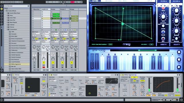Toggle ANIMOOG track red arm button

pyautogui.click(x=44, y=68)
